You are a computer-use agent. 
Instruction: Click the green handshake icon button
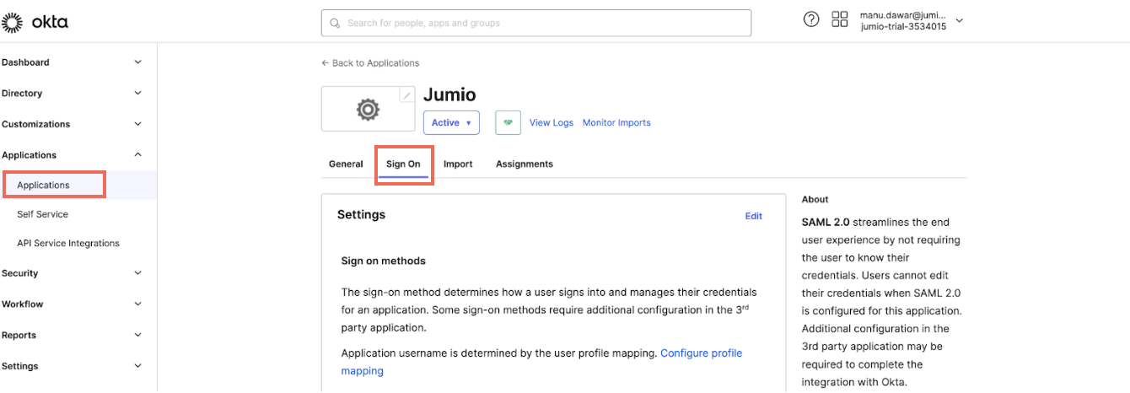click(x=508, y=122)
